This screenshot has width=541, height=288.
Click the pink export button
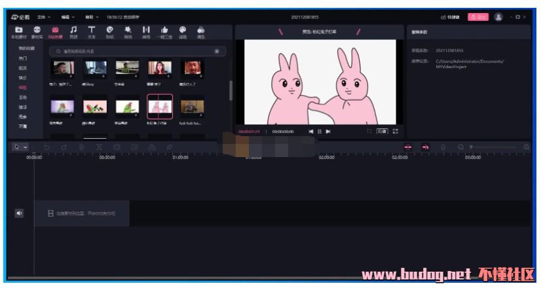click(477, 16)
